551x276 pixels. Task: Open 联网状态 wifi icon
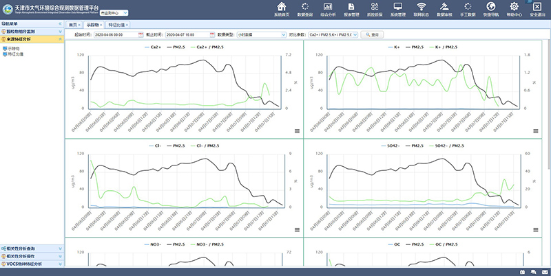tap(421, 8)
